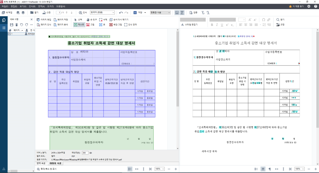Open the 인식(R) menu
The height and width of the screenshot is (173, 319).
[x=32, y=6]
